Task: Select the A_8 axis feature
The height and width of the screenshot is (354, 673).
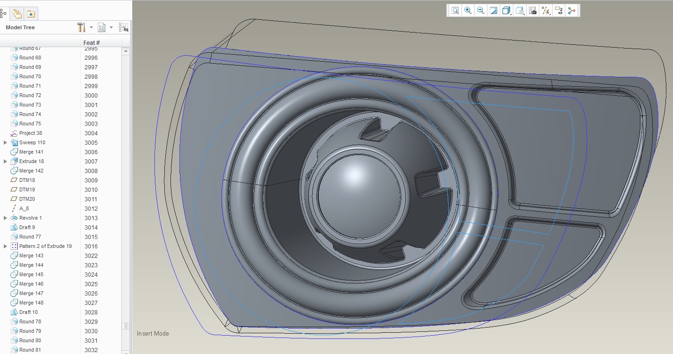Action: click(x=24, y=208)
